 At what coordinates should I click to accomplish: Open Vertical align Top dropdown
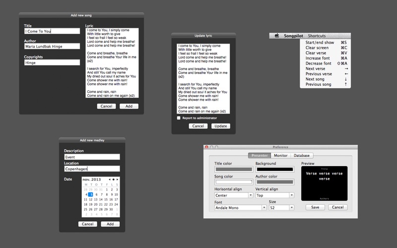click(275, 195)
